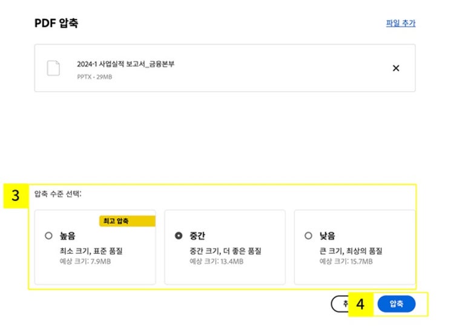
Task: Click the yellow step 3 marker
Action: pyautogui.click(x=16, y=196)
